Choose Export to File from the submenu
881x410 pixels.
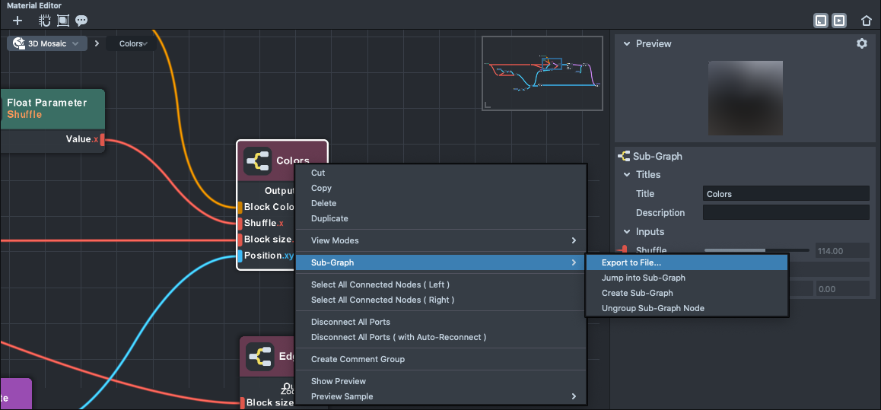[631, 262]
